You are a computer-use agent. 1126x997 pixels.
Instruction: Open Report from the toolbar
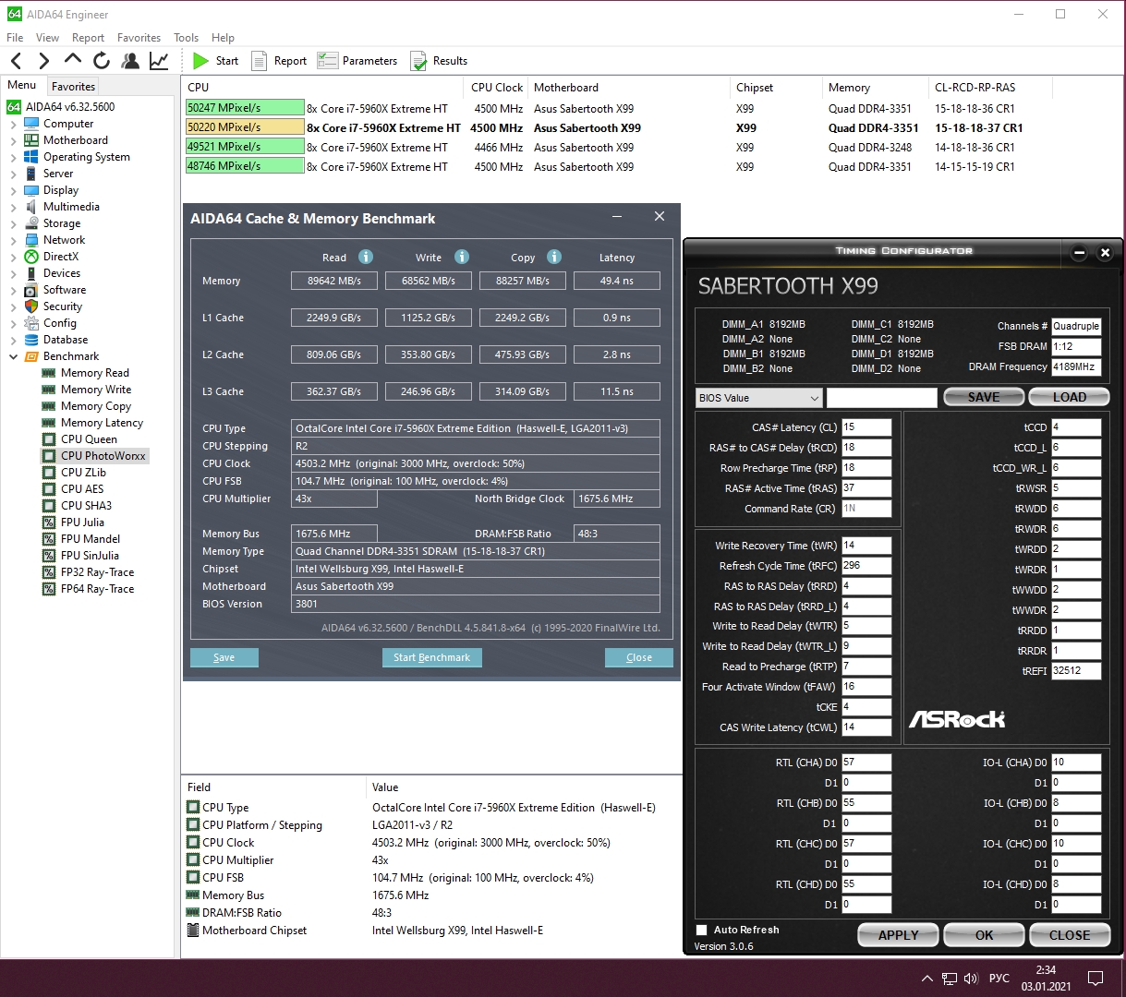278,61
